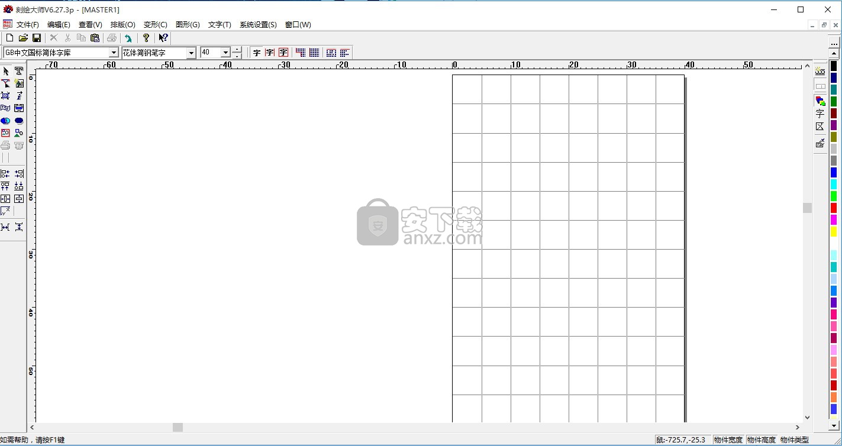Click the dotted grid layout icon
This screenshot has height=446, width=842.
tap(314, 53)
